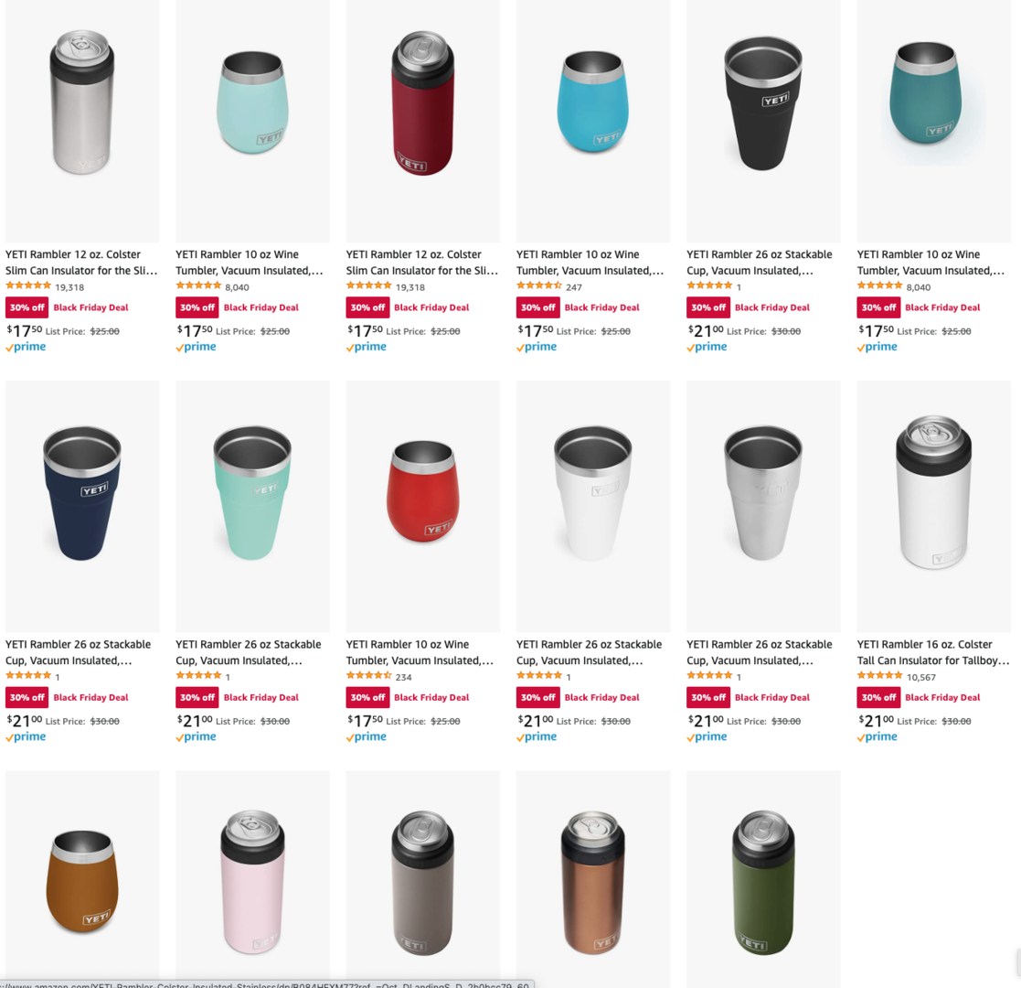This screenshot has height=988, width=1021.
Task: Open the 'YETI Rambler 16 oz. Colster Tall Can' title link
Action: click(x=933, y=652)
